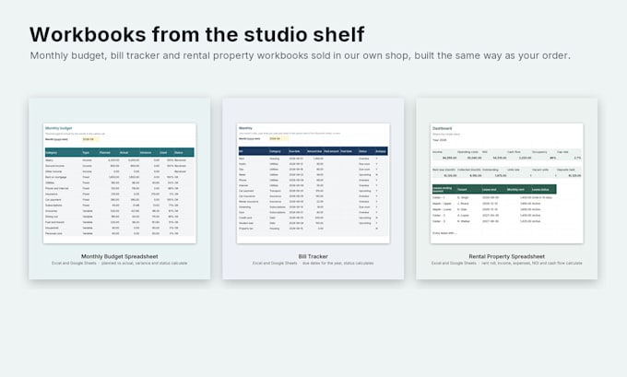
Task: Click the 'due dates for the year' description
Action: coord(313,263)
